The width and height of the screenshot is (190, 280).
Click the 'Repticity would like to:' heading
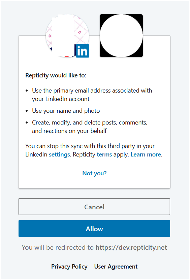(56, 75)
